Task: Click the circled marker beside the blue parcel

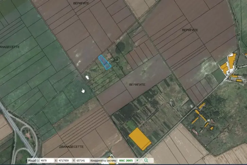Action: [117, 60]
